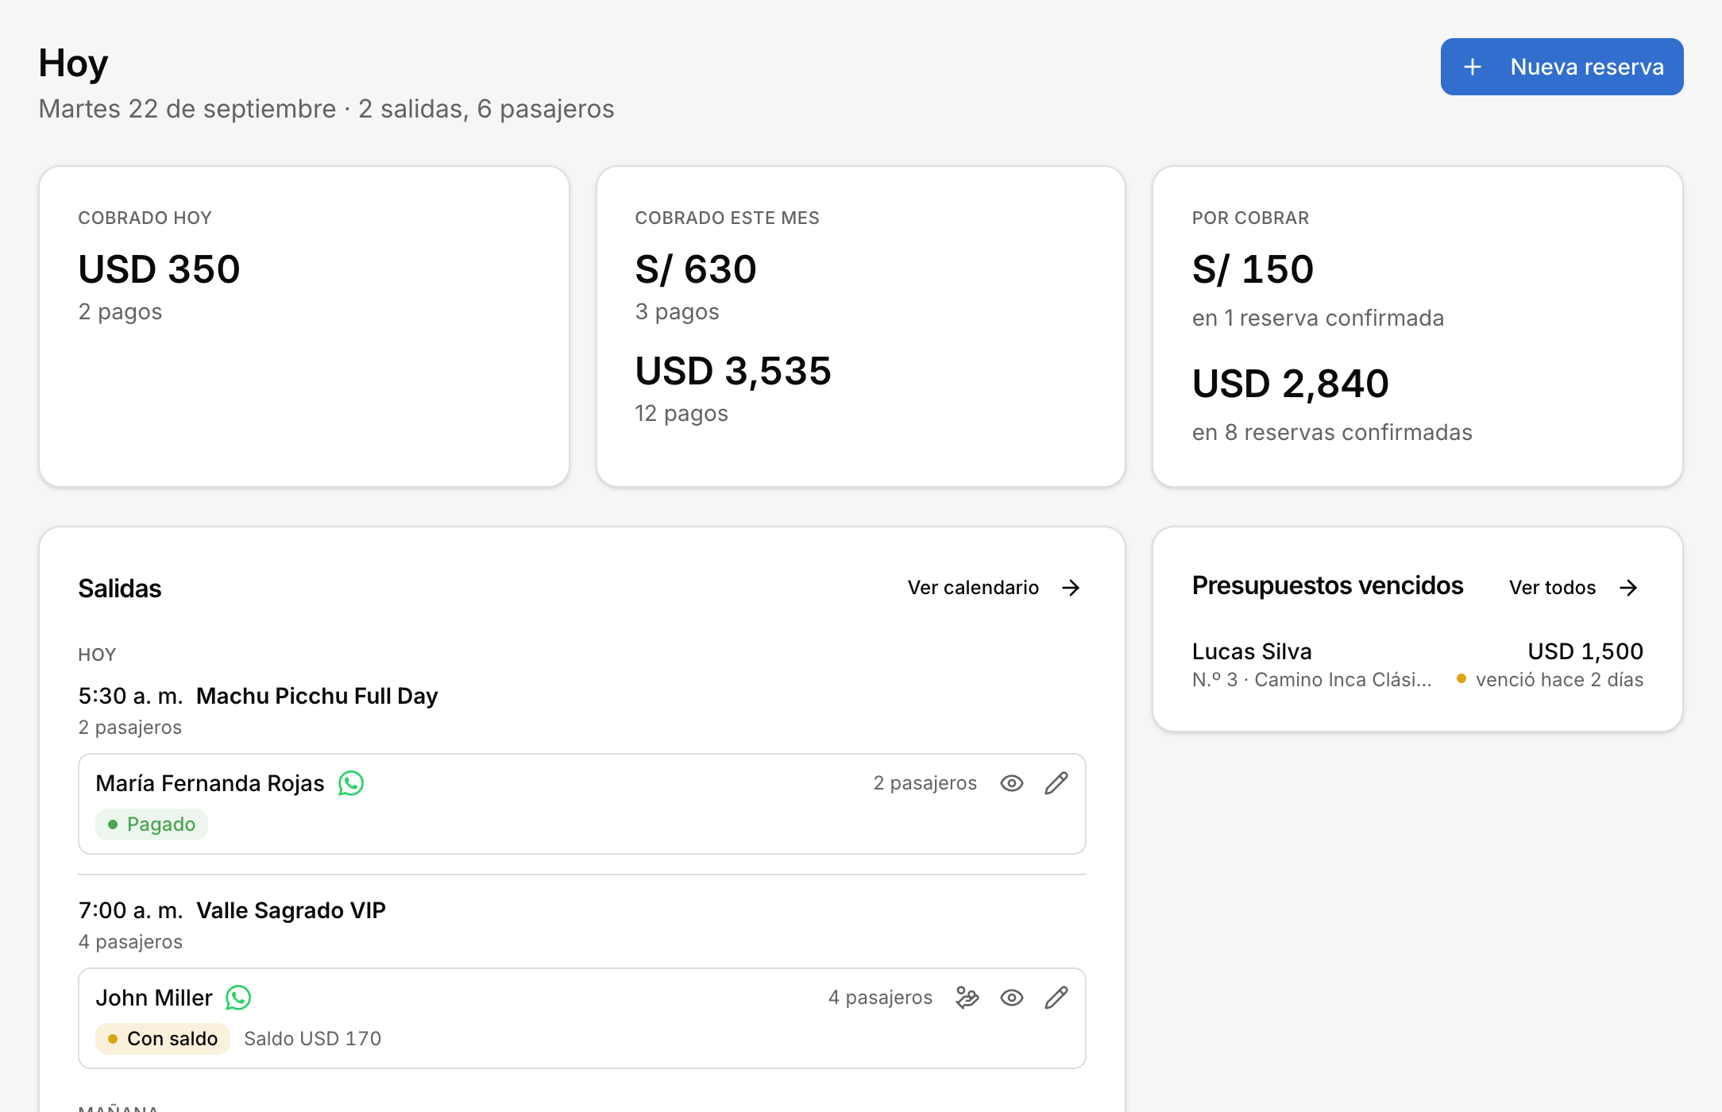Click the arrow beside Ver todos
This screenshot has width=1722, height=1112.
coord(1629,588)
